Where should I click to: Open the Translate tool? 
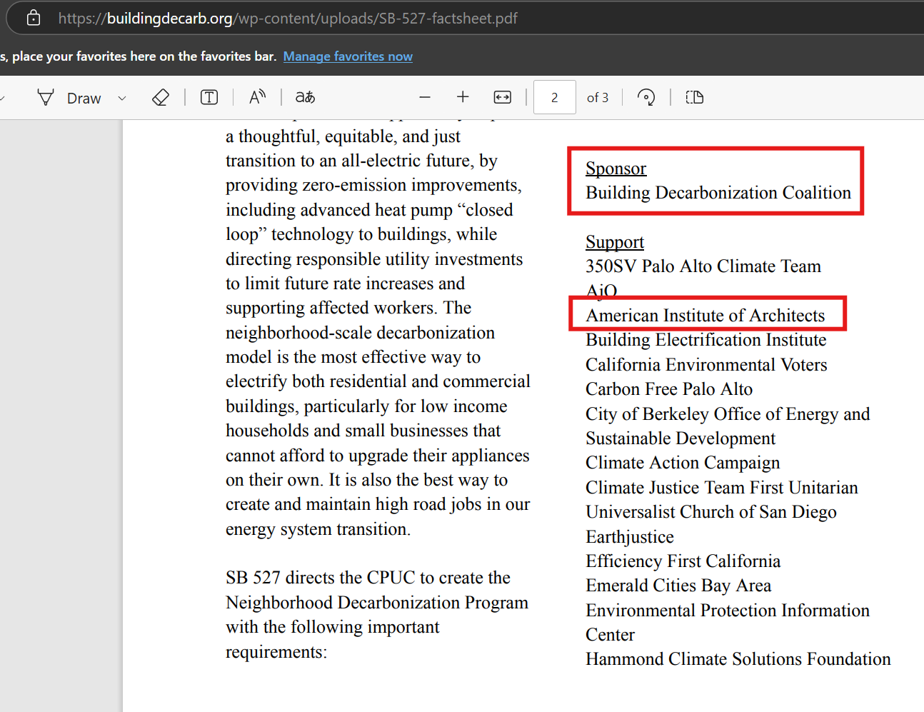tap(305, 97)
